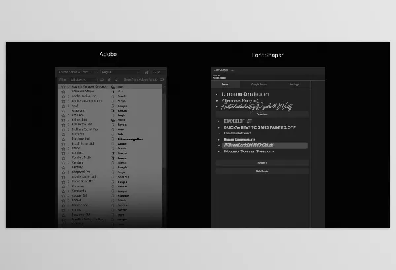This screenshot has width=396, height=270.
Task: Click the OpenType icon on Blackoak Std row
Action: point(113,139)
